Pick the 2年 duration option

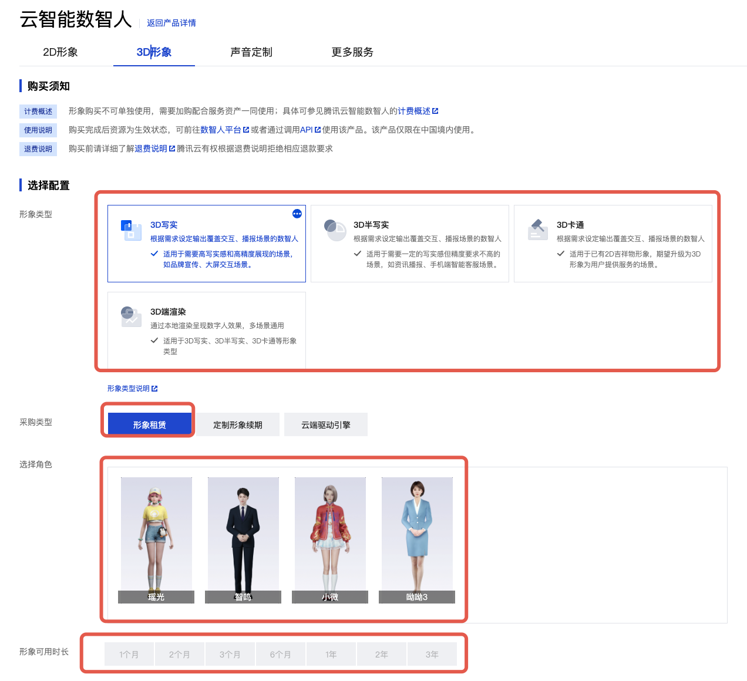coord(382,654)
